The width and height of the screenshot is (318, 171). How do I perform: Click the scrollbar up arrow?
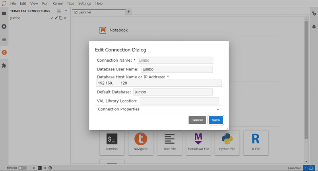306,19
